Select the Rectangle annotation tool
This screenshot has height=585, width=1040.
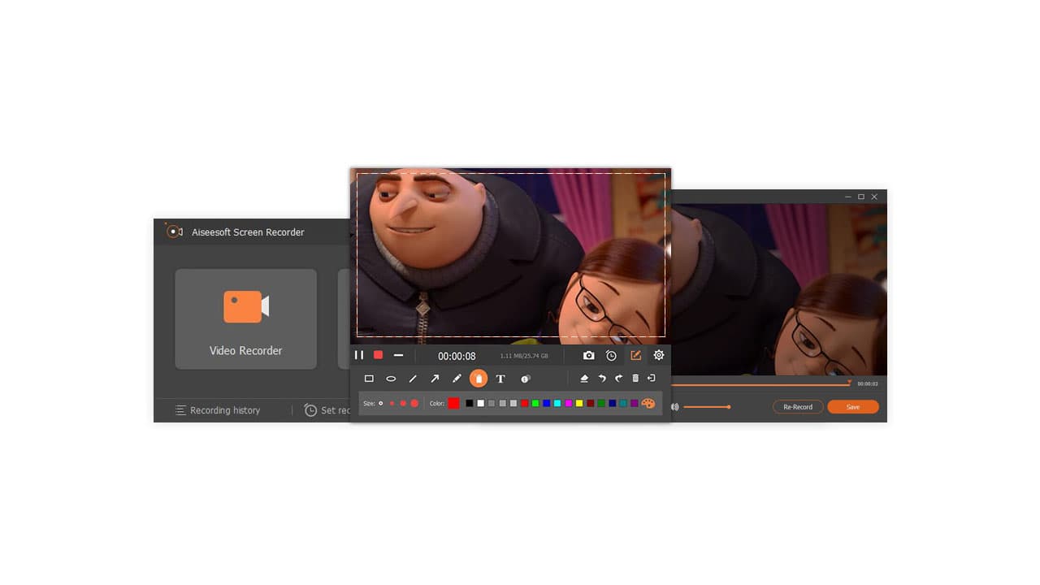pyautogui.click(x=370, y=378)
